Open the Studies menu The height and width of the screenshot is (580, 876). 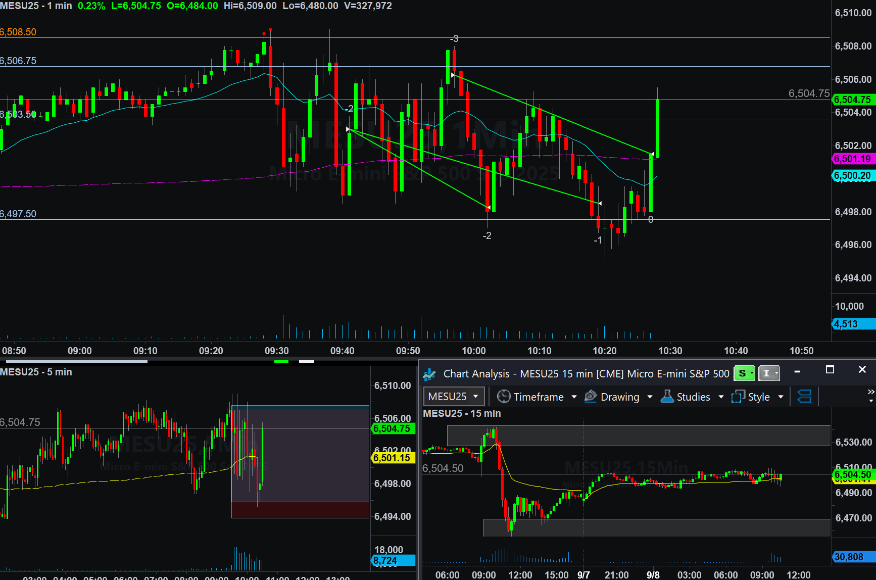pos(693,397)
